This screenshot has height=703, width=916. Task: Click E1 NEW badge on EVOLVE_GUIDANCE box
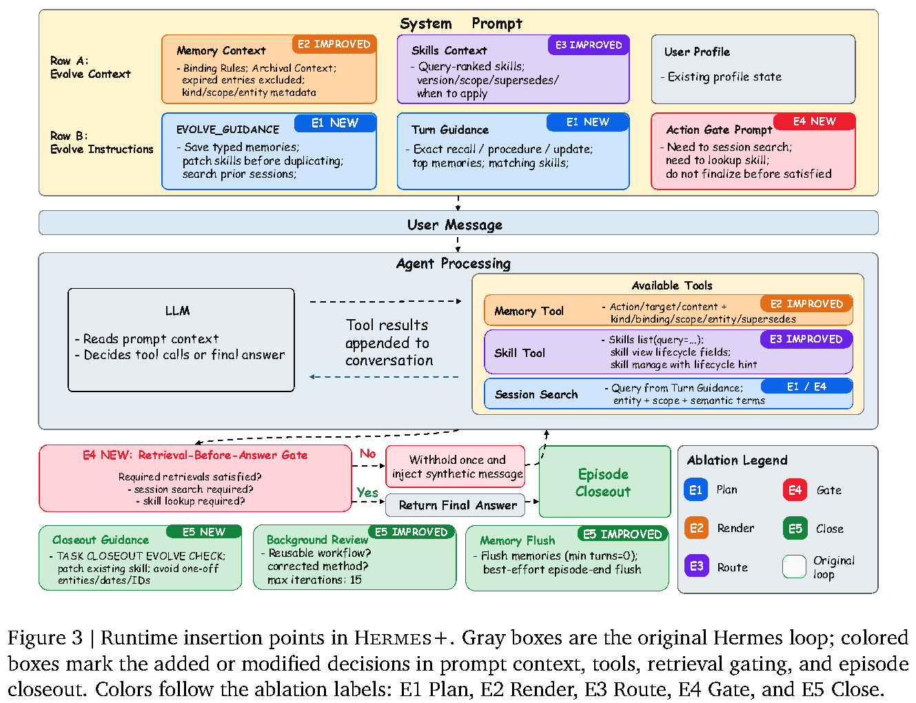[x=335, y=123]
